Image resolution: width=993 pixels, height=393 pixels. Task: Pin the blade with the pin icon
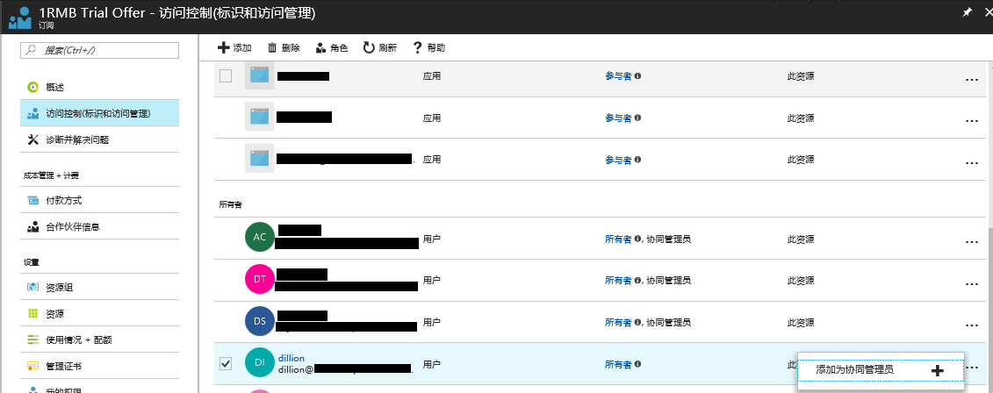967,13
